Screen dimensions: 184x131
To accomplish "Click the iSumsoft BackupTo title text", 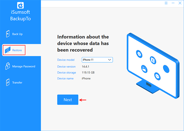I will click(21, 15).
